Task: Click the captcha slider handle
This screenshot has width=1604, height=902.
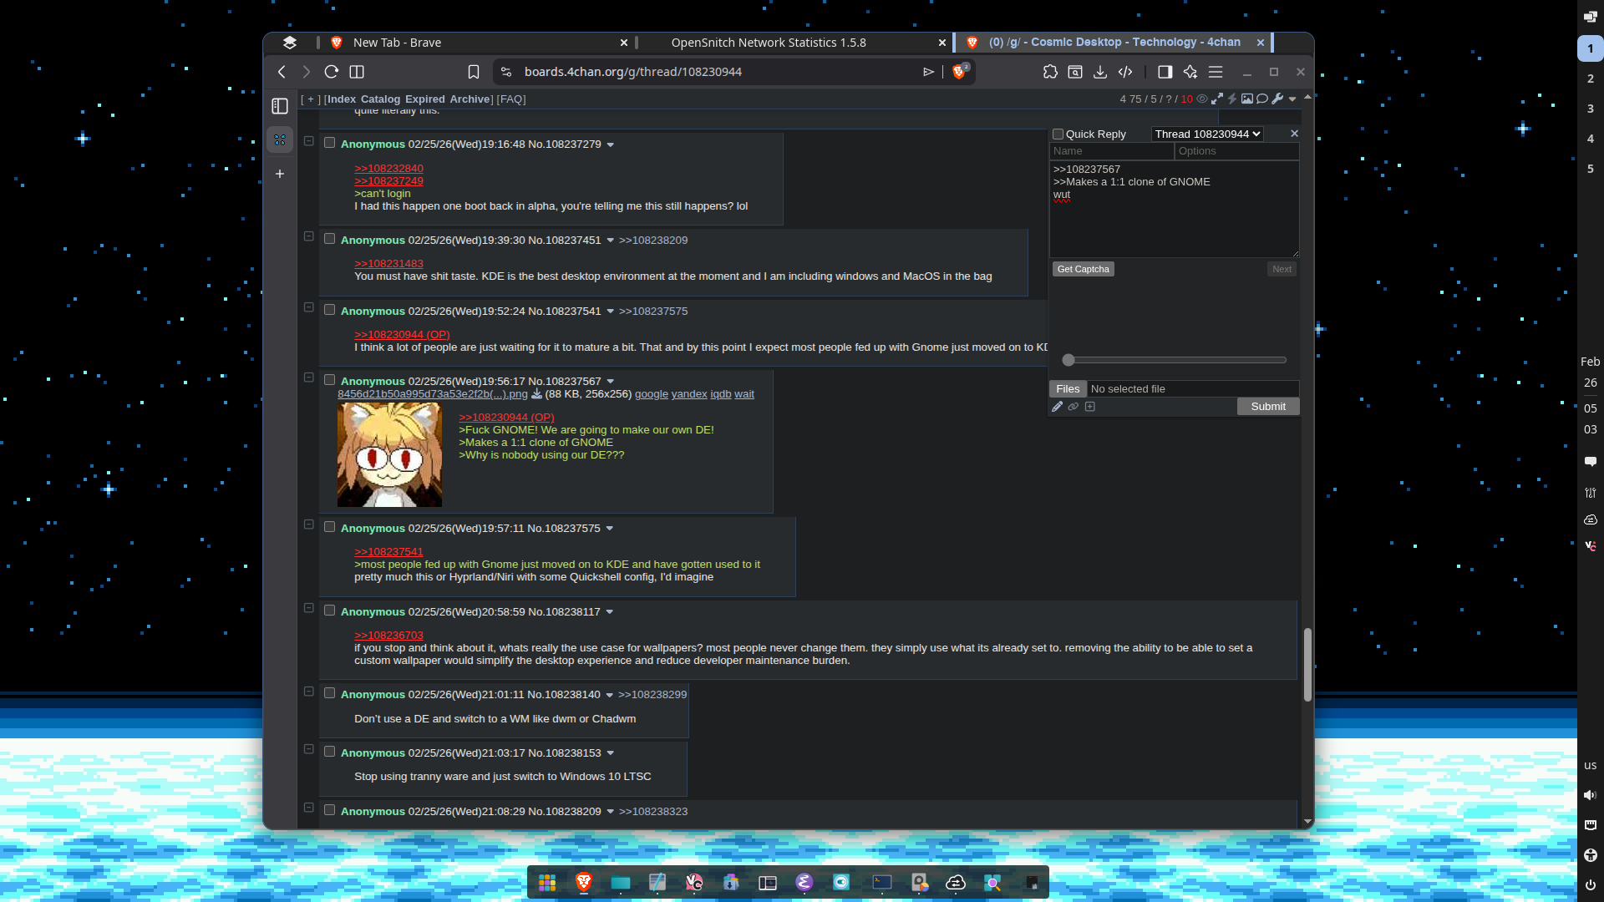Action: [x=1068, y=360]
